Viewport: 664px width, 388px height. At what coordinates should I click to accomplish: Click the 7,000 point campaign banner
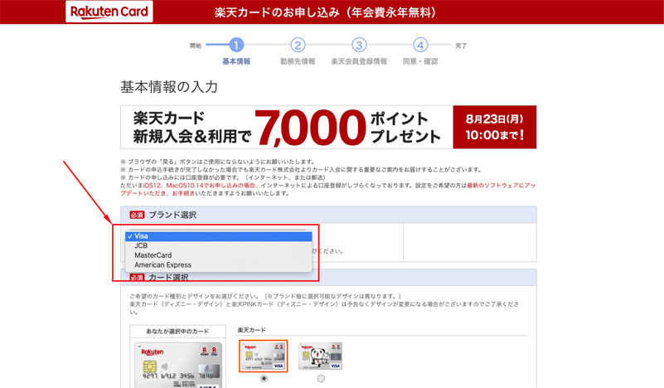(x=287, y=127)
